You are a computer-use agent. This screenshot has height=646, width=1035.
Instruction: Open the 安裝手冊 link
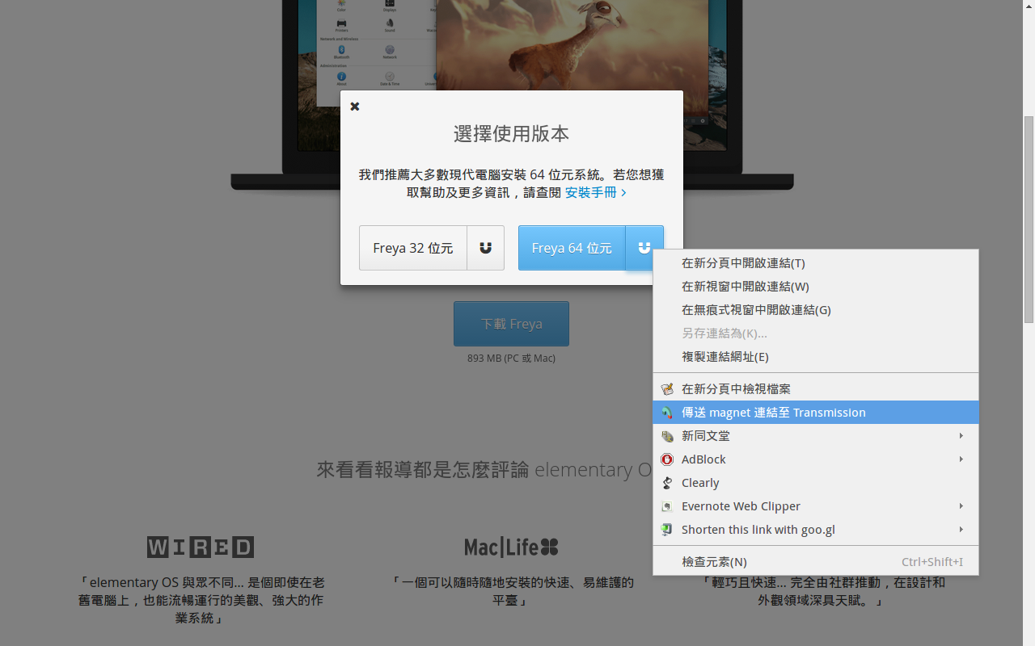coord(595,192)
